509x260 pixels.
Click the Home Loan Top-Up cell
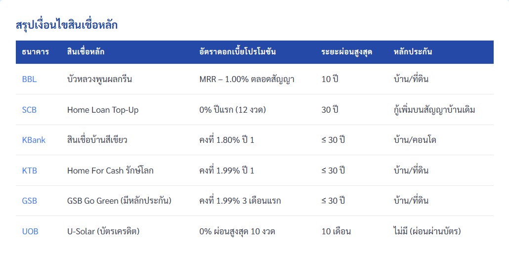coord(103,110)
